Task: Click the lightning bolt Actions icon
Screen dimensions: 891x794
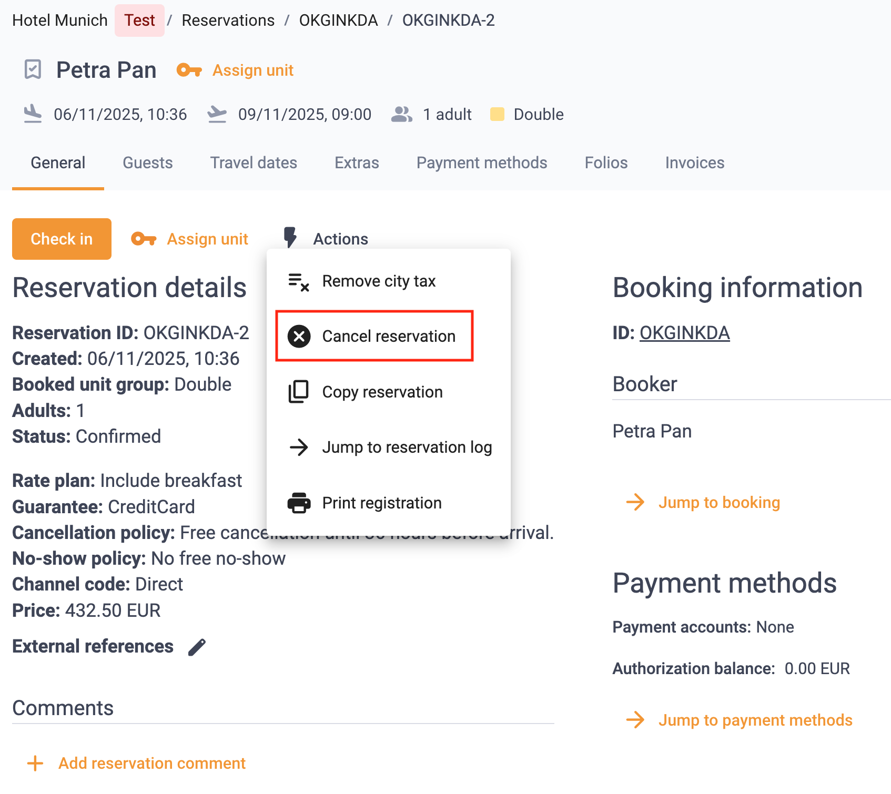Action: point(290,238)
